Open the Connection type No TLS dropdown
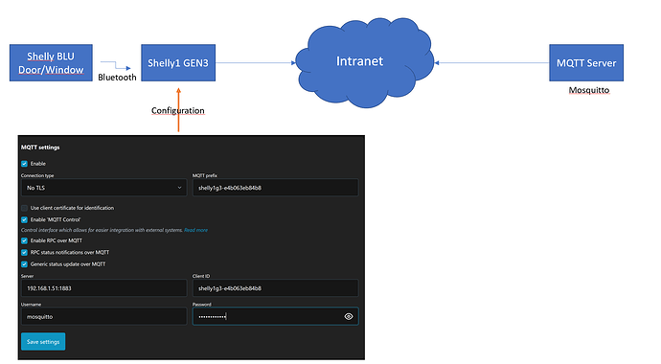Image resolution: width=661 pixels, height=364 pixels. [103, 188]
